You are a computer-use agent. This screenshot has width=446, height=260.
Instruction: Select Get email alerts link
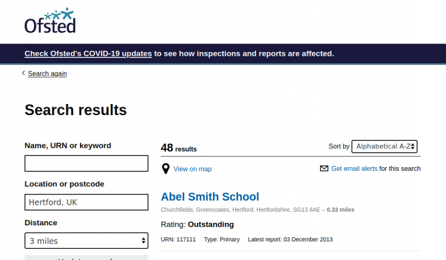[x=354, y=168]
